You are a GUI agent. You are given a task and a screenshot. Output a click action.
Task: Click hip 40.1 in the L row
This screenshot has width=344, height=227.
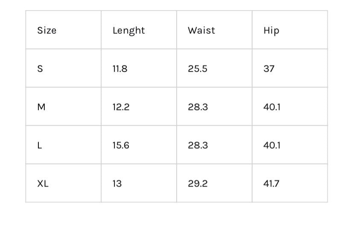(272, 145)
